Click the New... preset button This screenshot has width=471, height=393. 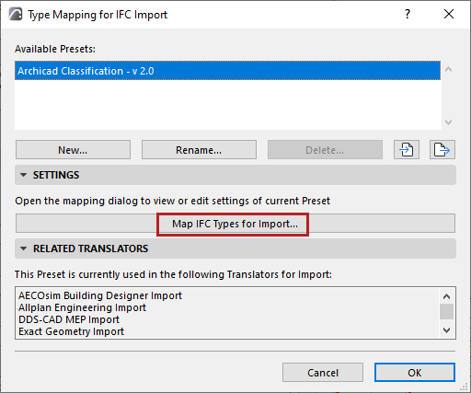click(x=73, y=150)
